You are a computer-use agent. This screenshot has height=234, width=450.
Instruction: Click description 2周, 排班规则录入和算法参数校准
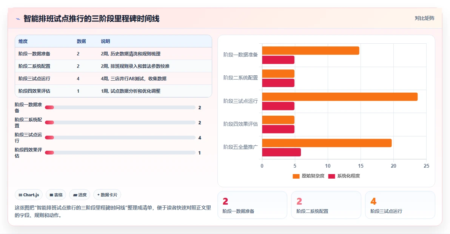click(135, 66)
